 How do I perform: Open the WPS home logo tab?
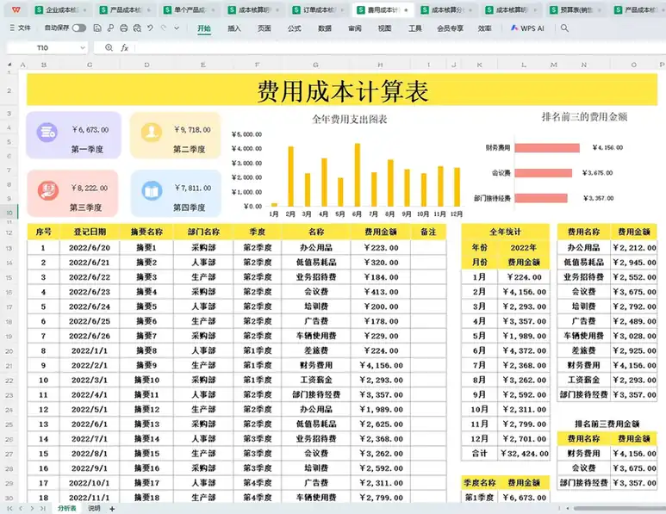coord(16,9)
